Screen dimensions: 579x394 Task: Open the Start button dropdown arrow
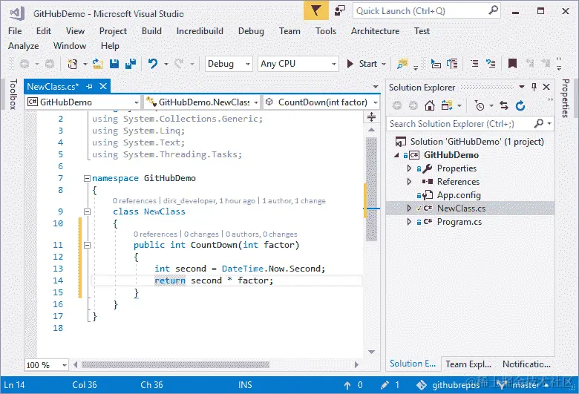tap(384, 64)
